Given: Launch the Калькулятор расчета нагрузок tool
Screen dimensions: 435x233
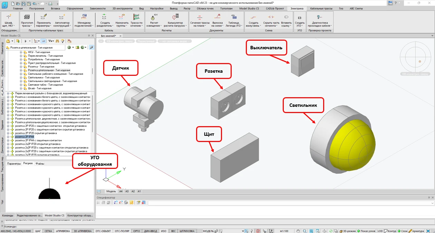Looking at the screenshot, I should (x=175, y=17).
